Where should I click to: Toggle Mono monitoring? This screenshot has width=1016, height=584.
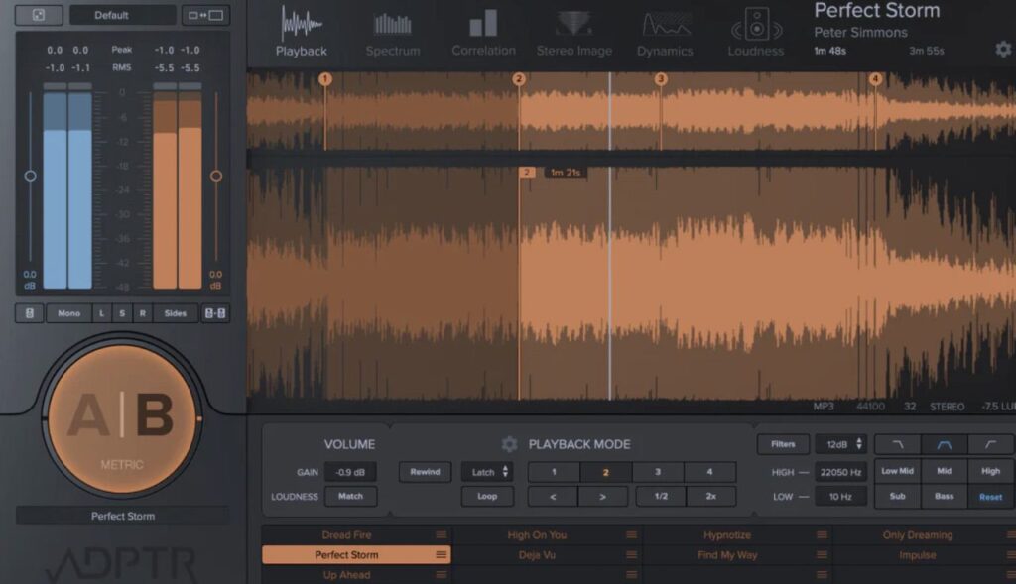(x=68, y=313)
